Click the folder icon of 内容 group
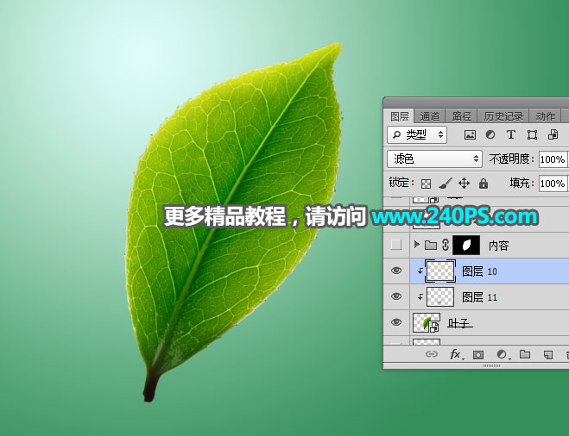 coord(431,246)
